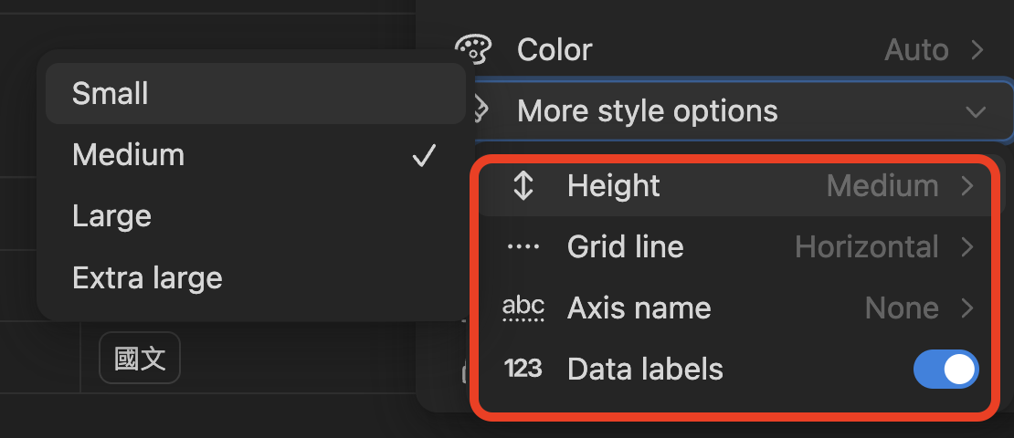Click the None axis name value
This screenshot has width=1014, height=438.
click(902, 308)
